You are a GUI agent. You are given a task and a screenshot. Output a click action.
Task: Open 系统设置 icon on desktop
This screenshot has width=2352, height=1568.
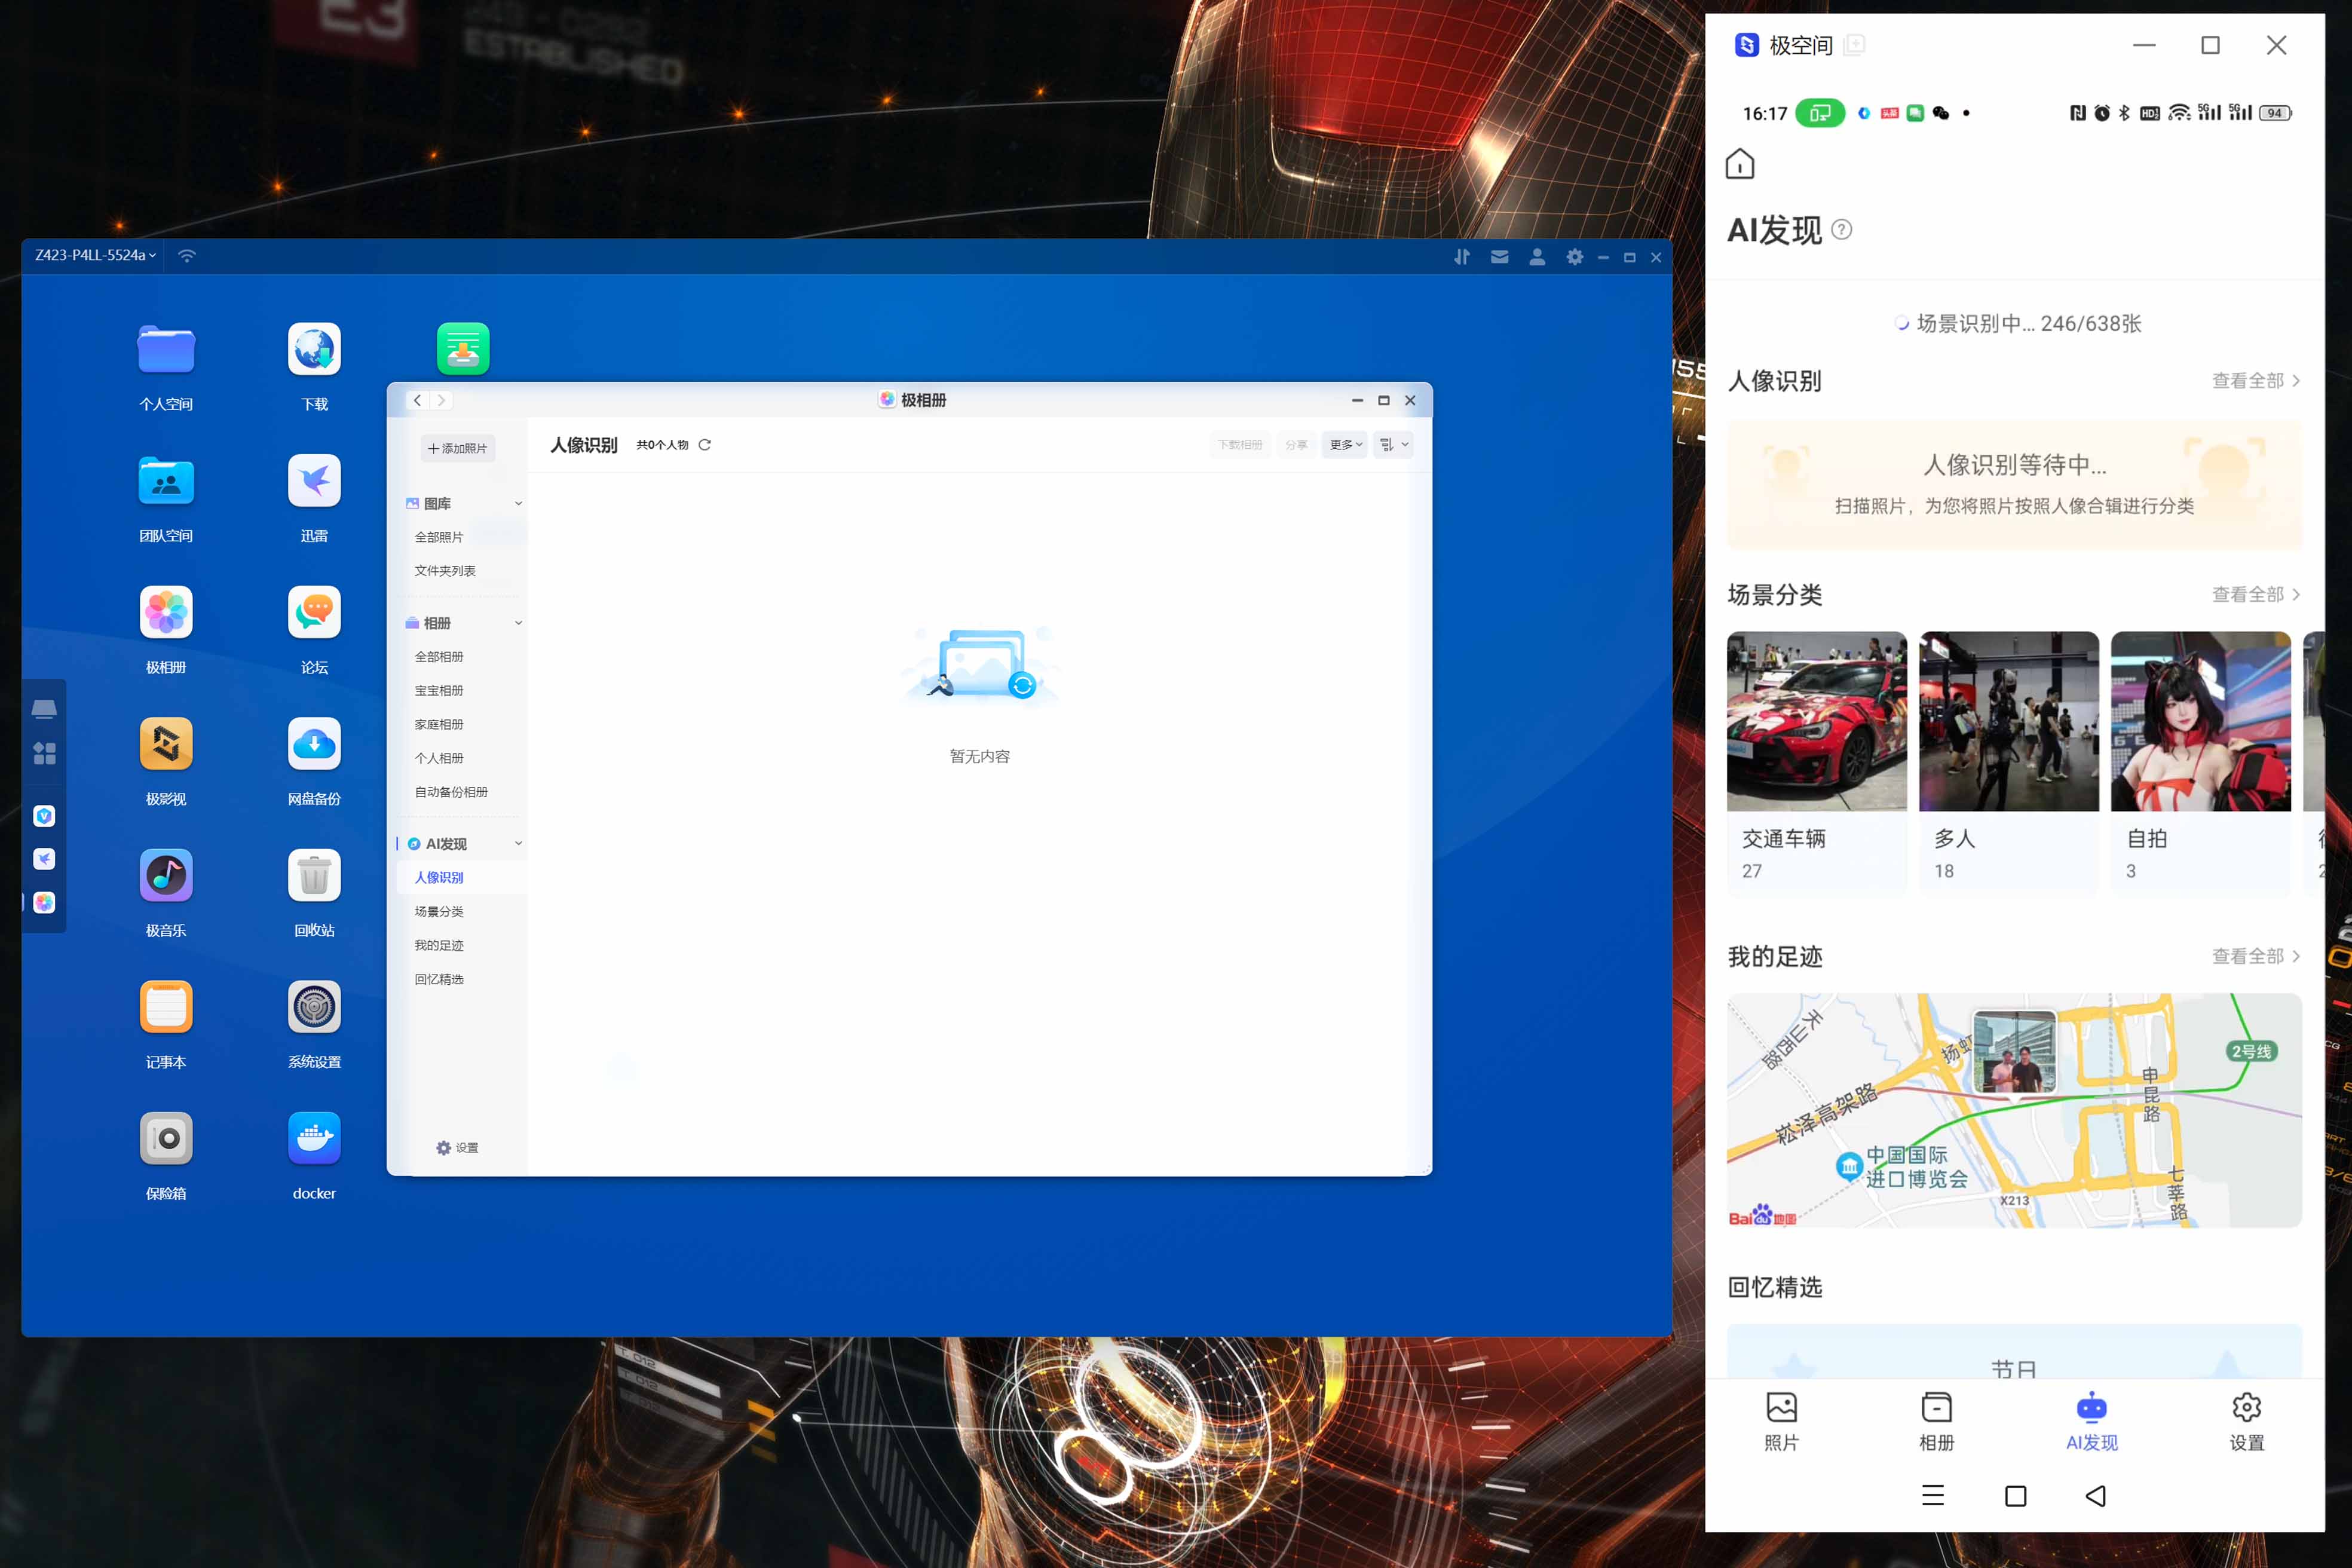[x=314, y=1007]
